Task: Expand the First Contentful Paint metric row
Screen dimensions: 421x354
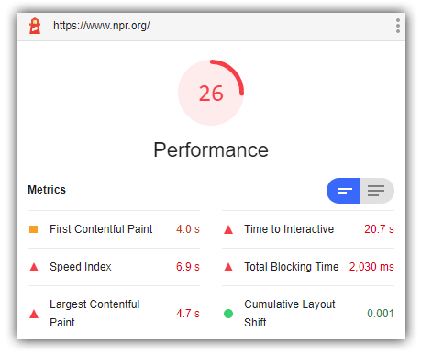Action: click(114, 229)
